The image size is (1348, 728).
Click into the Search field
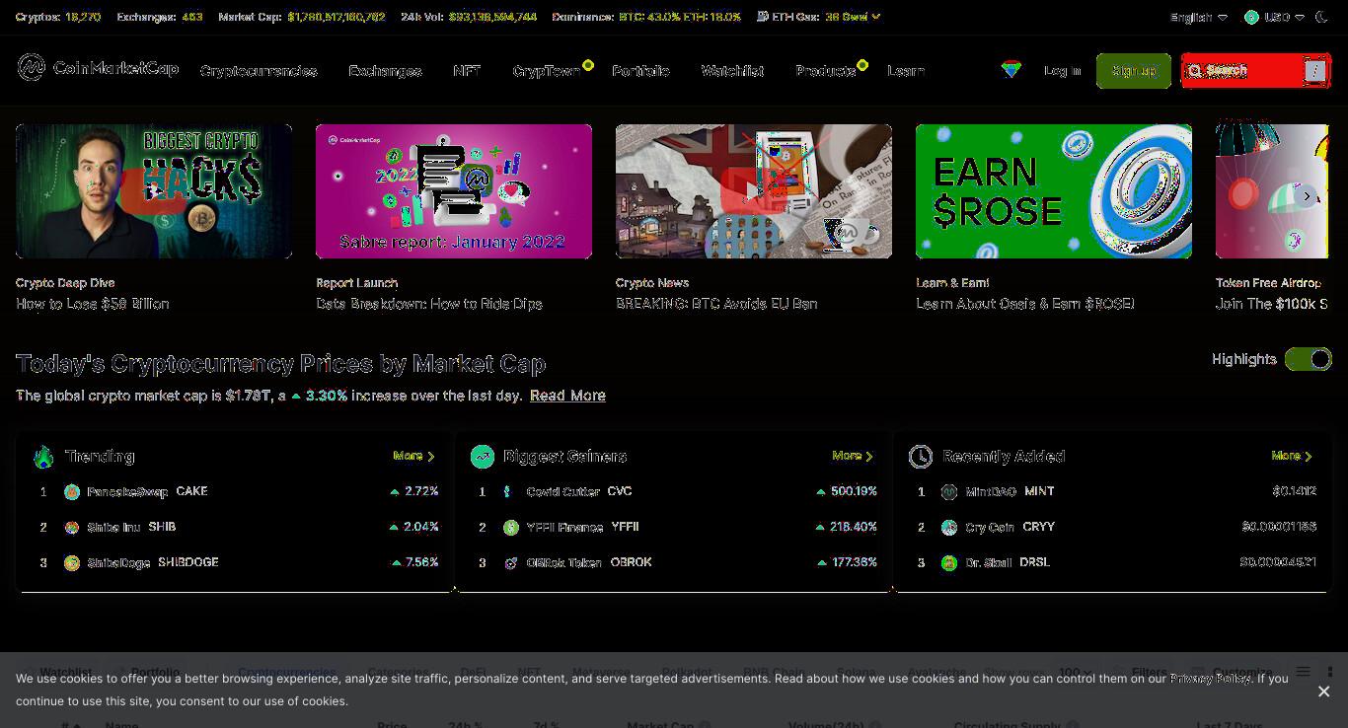[1255, 71]
